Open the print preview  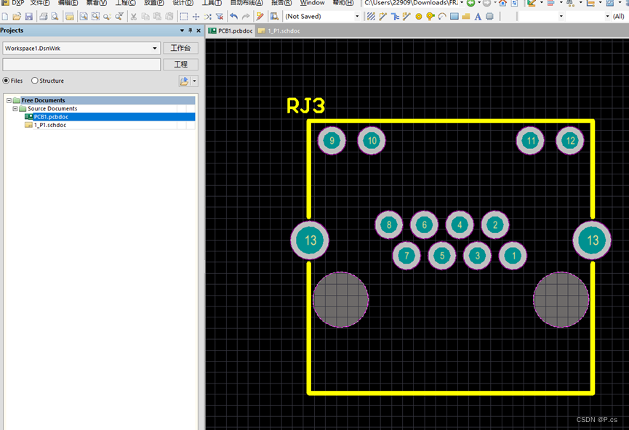55,17
